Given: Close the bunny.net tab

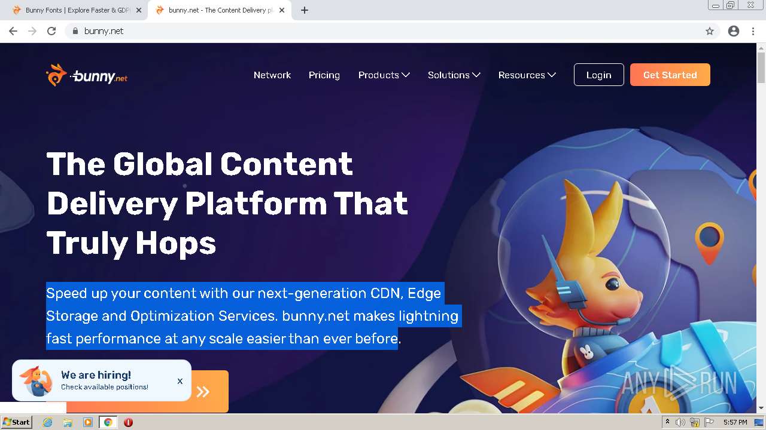Looking at the screenshot, I should click(282, 10).
